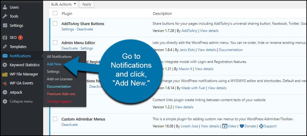The width and height of the screenshot is (307, 136).
Task: Click the Settings sliders icon in sidebar
Action: coord(5,26)
